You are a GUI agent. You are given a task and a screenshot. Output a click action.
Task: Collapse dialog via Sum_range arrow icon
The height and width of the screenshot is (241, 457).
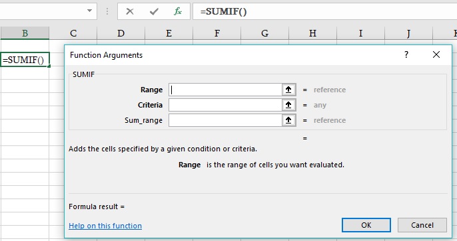click(288, 120)
